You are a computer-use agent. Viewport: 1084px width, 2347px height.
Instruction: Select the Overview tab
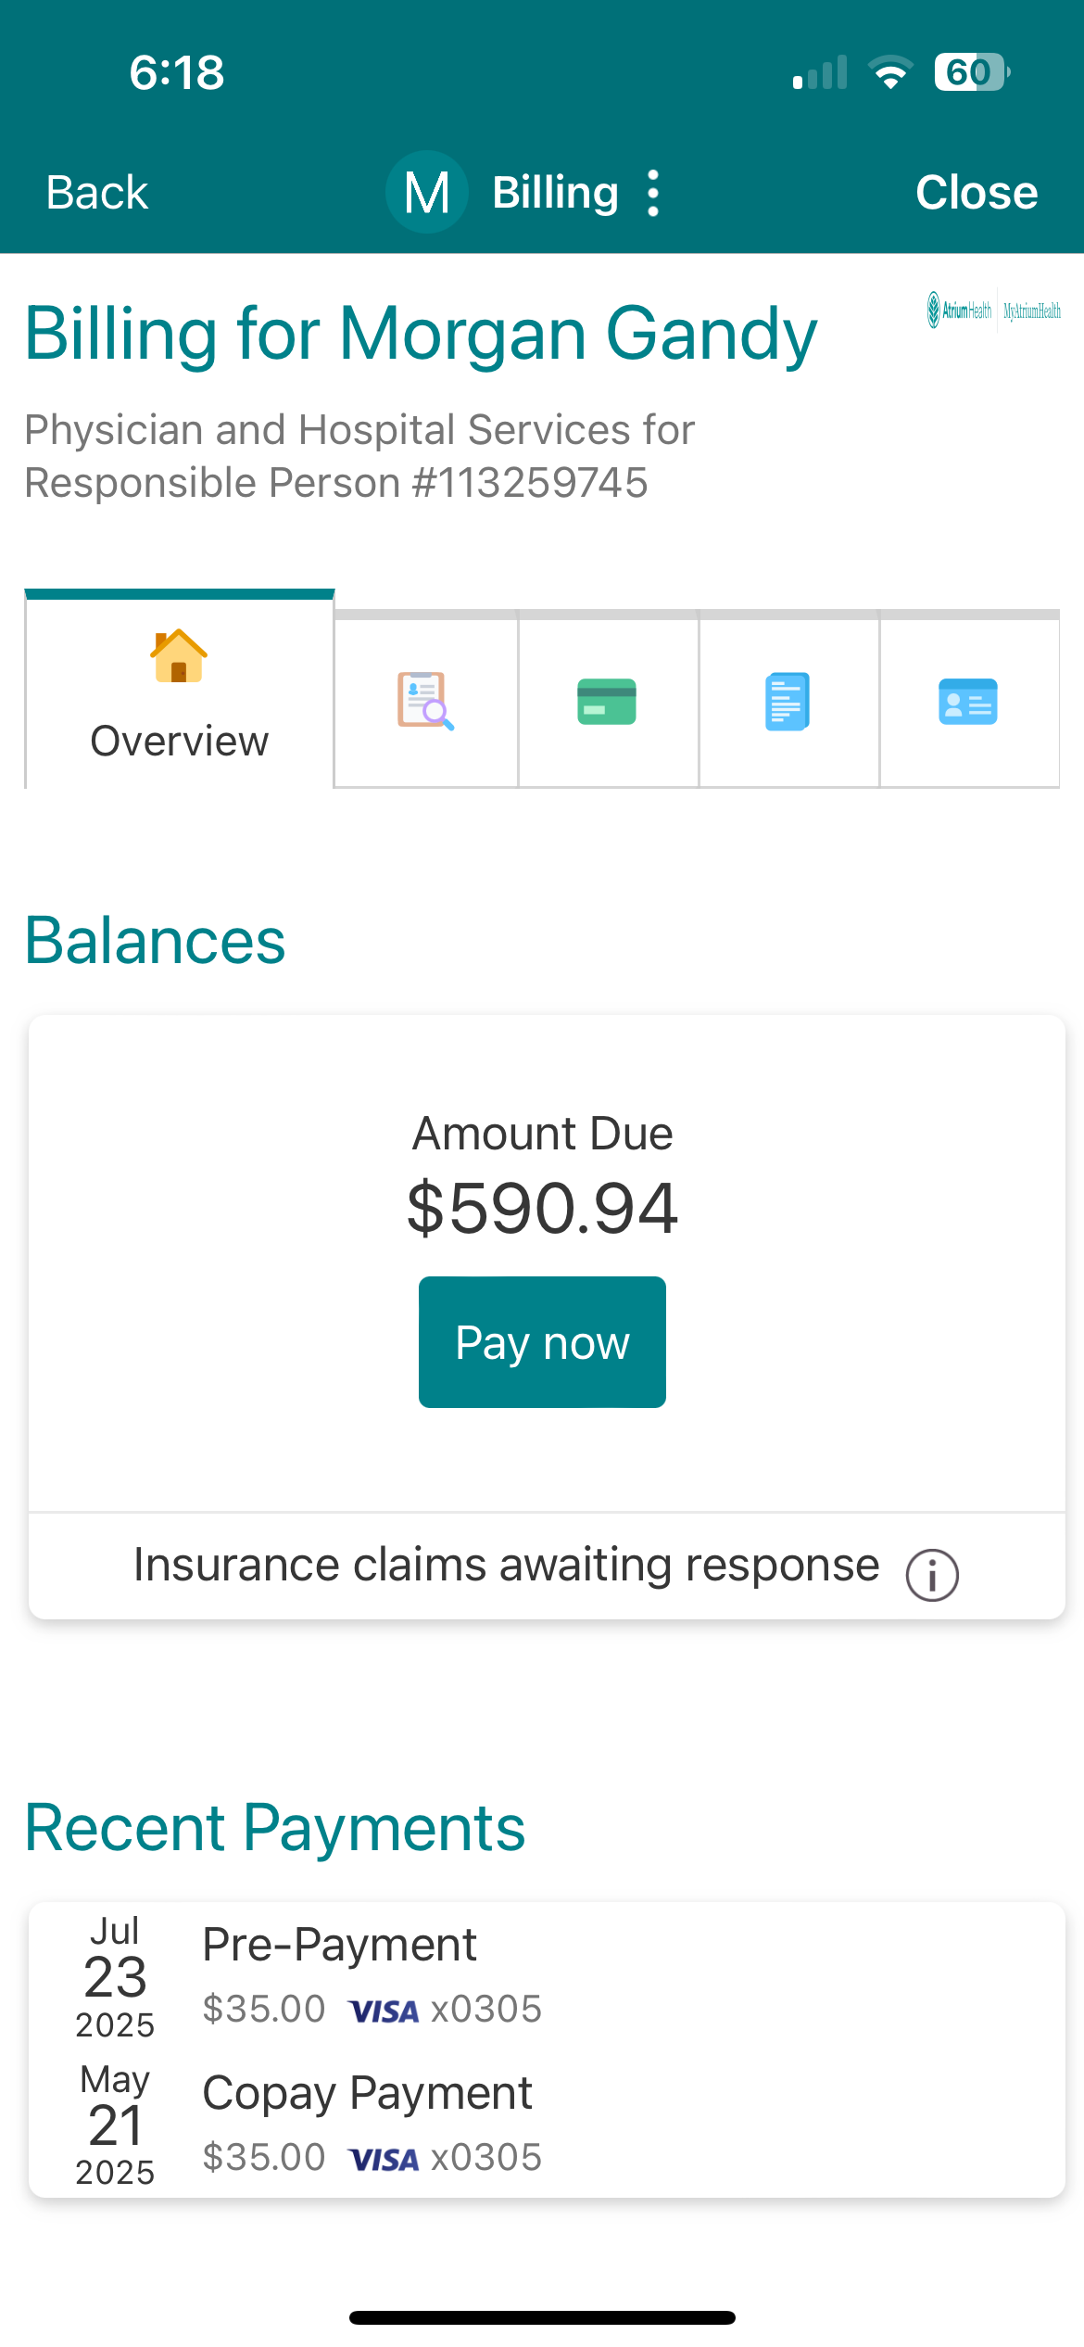pos(180,741)
